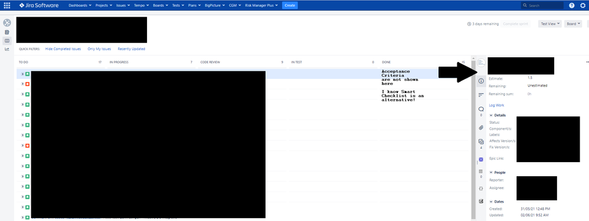Viewport: 589px width, 221px height.
Task: Open the Projects menu
Action: (x=104, y=6)
